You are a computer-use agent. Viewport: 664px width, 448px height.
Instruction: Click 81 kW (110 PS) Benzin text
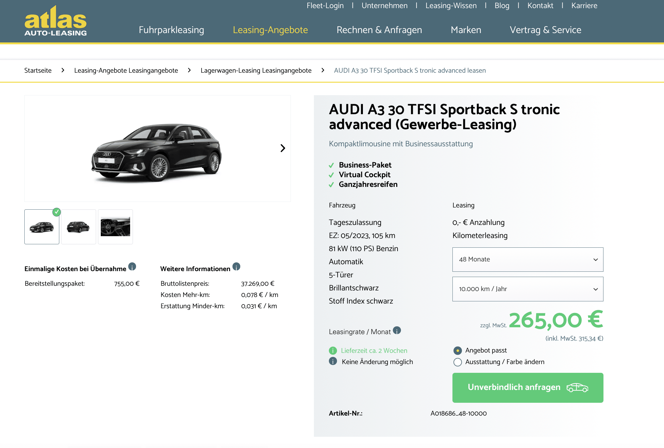[364, 249]
